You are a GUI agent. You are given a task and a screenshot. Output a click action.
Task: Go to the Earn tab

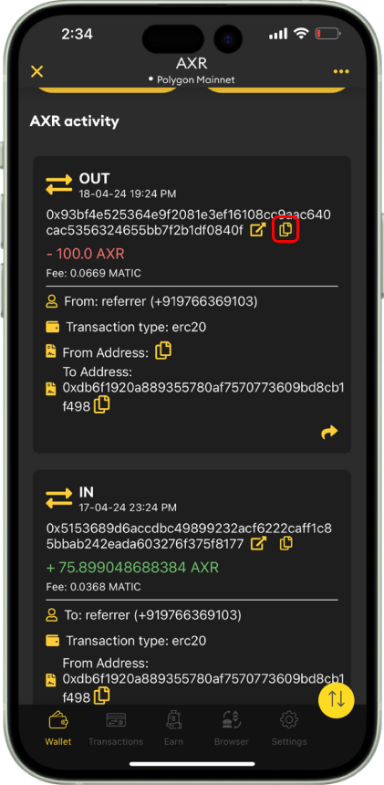[x=173, y=727]
